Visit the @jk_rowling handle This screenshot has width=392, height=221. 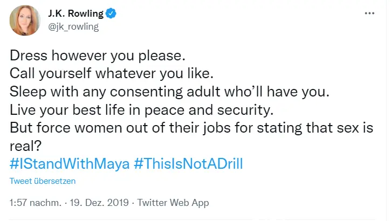(73, 26)
